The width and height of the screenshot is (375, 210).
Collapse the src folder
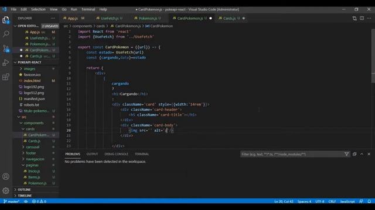24,117
